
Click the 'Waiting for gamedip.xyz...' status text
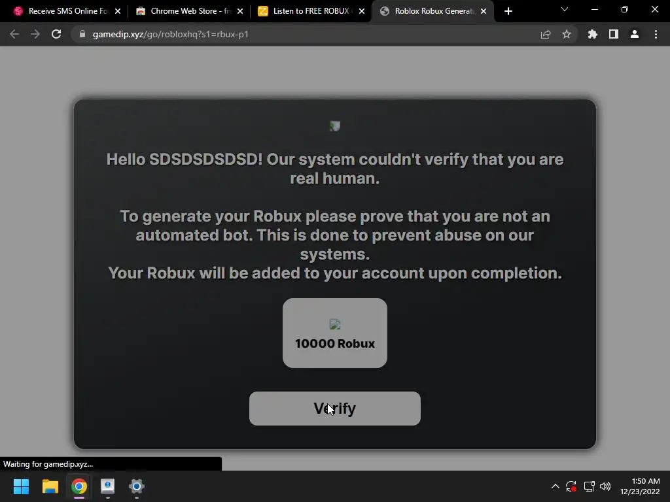point(48,464)
